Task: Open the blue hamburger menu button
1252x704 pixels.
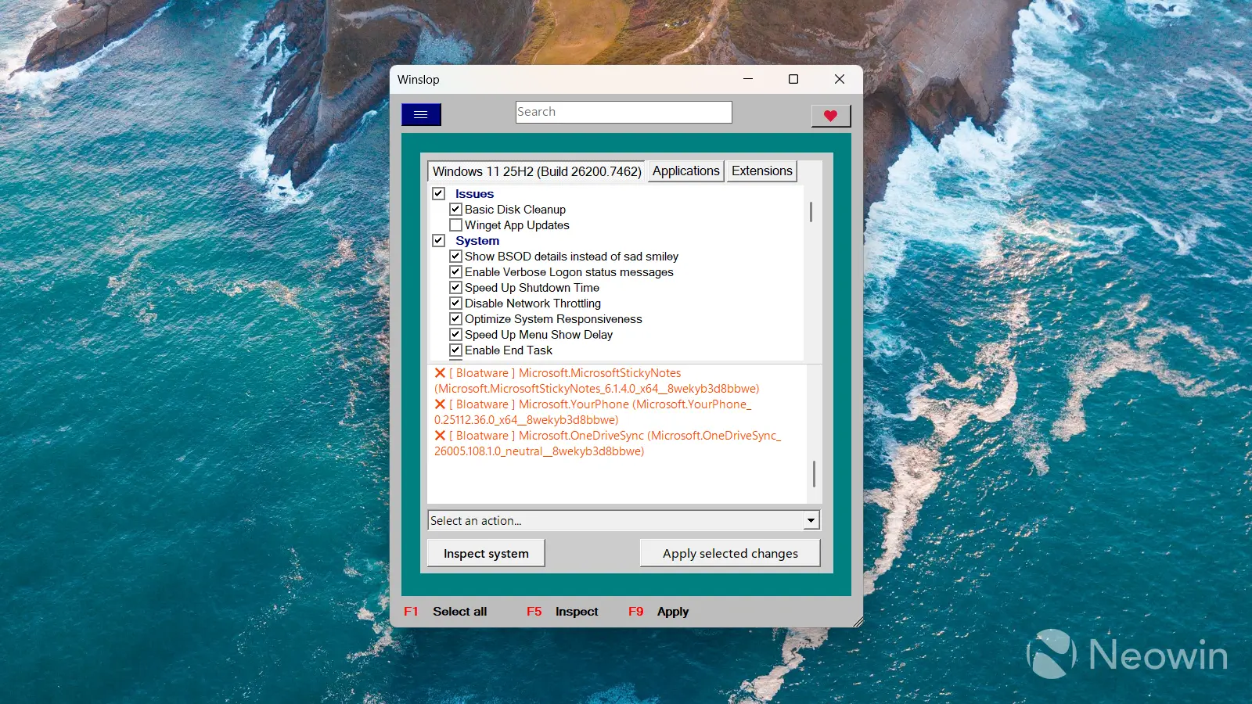Action: (421, 115)
